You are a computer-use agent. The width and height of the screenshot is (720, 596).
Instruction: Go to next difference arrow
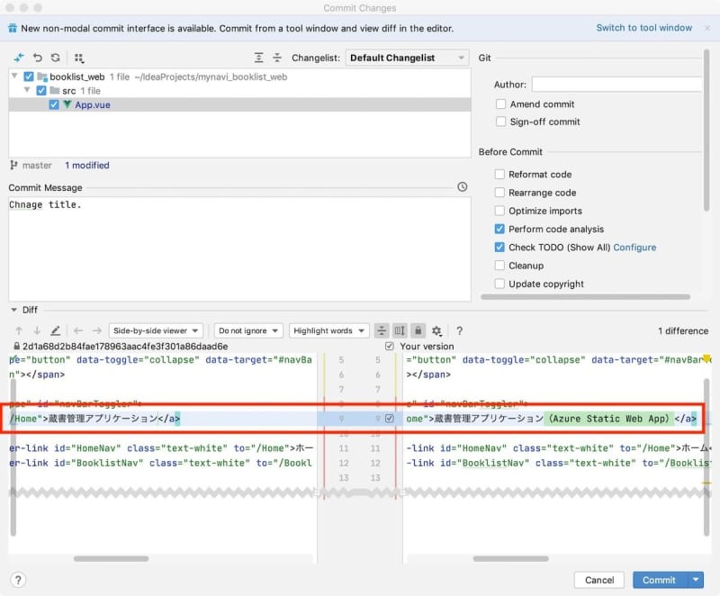pos(37,330)
